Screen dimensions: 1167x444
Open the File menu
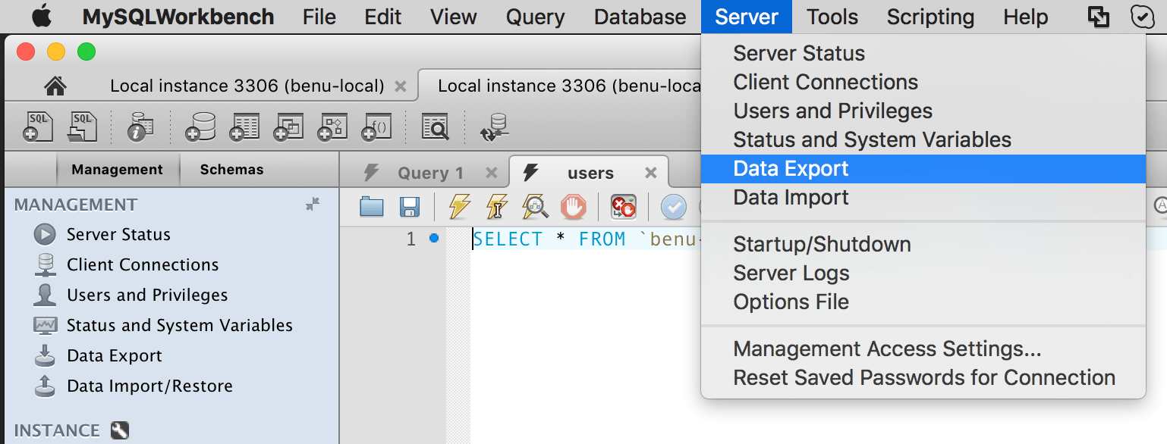click(319, 17)
